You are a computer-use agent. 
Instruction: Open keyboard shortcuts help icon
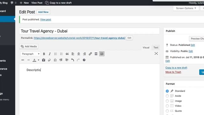click(84, 60)
